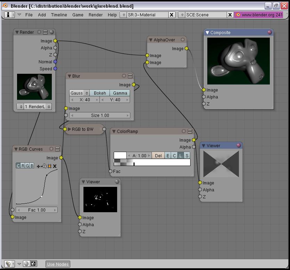Click the RGB Curves Fac 1.00 slider
The width and height of the screenshot is (290, 270).
point(37,210)
